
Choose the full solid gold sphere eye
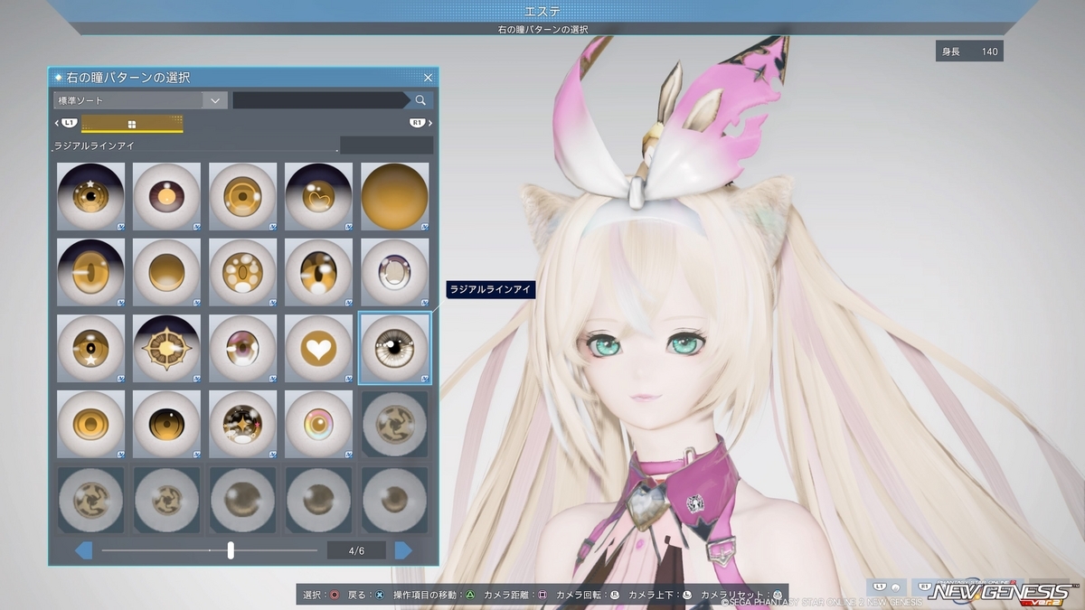pos(395,196)
